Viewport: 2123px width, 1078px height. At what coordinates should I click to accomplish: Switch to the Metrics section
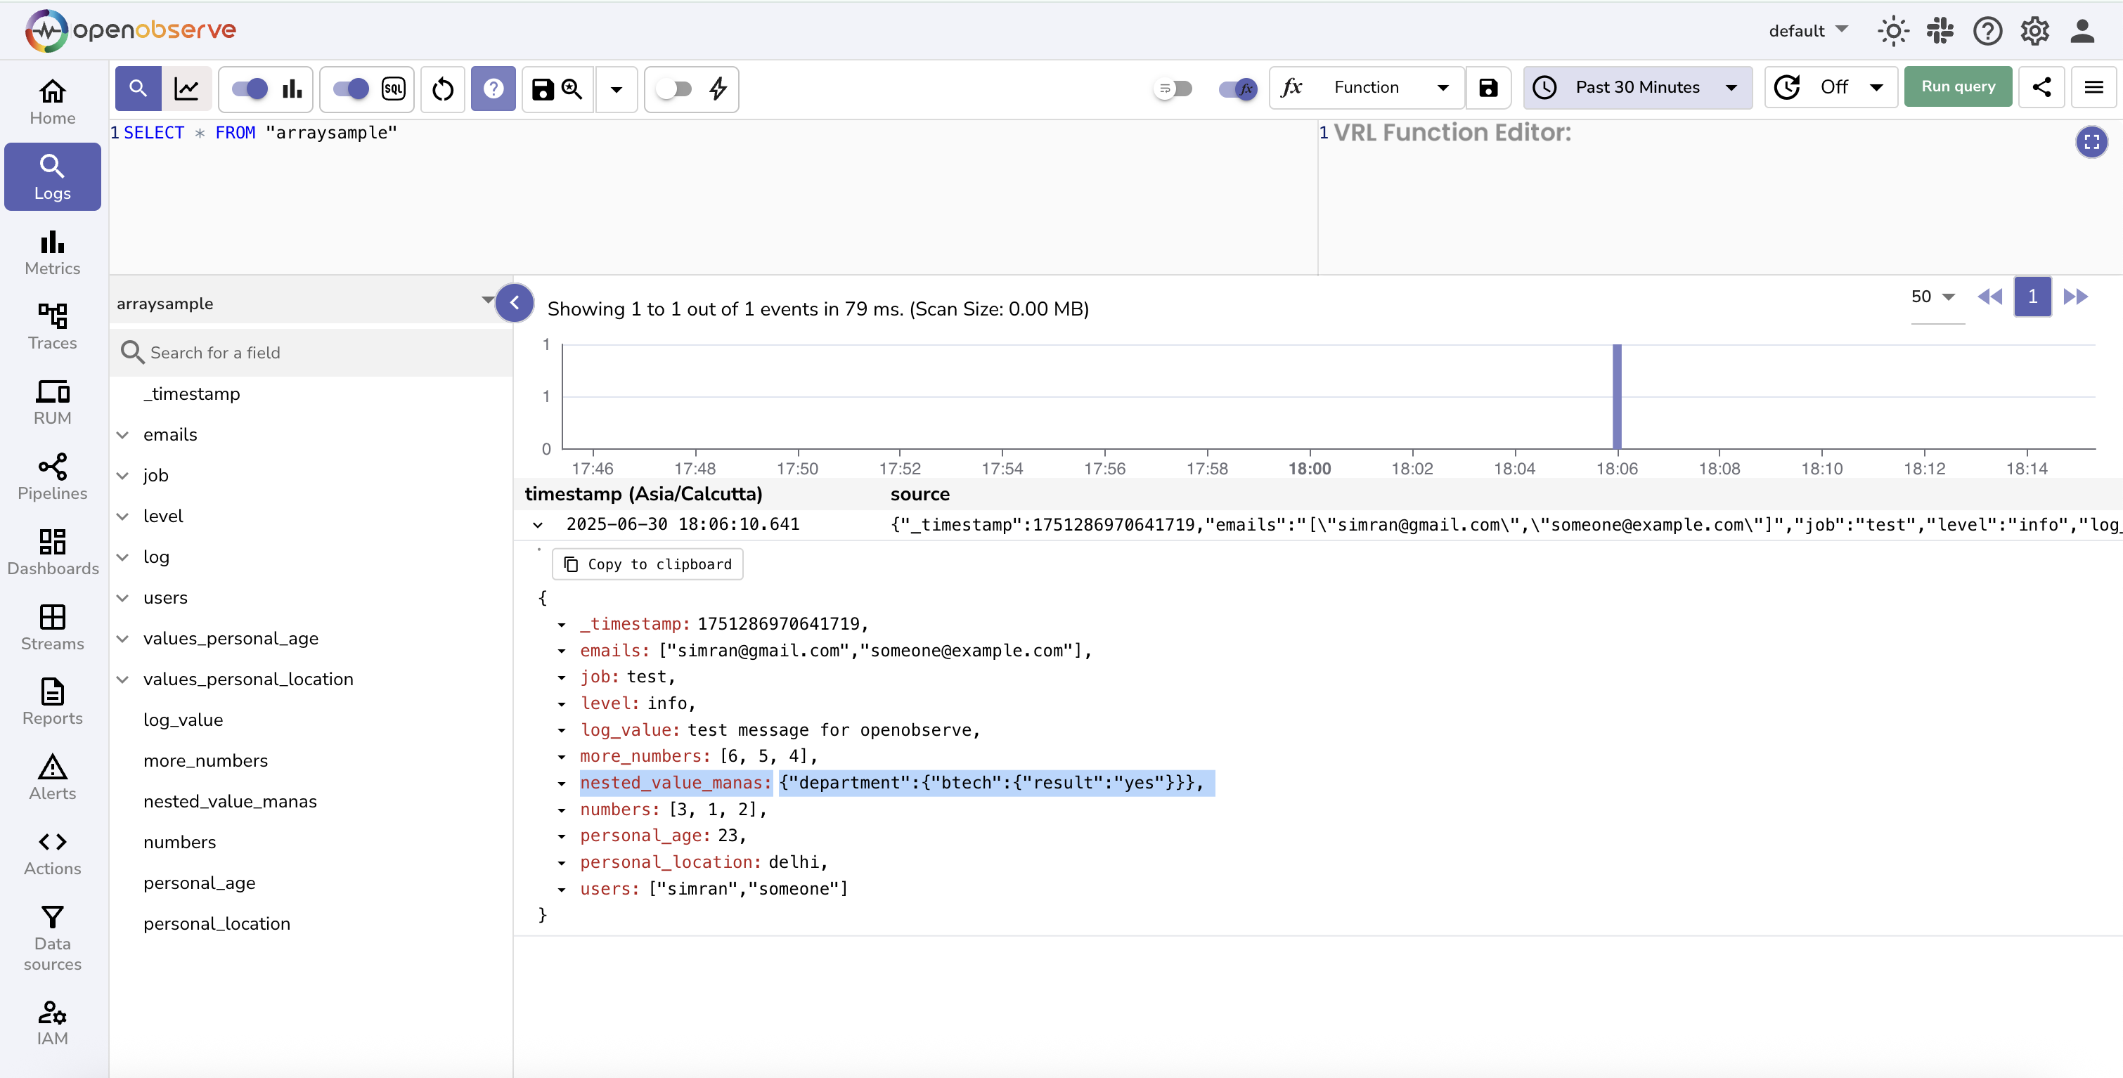tap(52, 253)
